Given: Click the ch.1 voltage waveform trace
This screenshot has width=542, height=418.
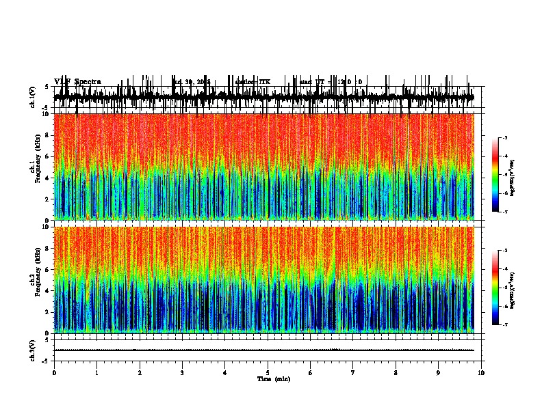Looking at the screenshot, I should point(263,97).
